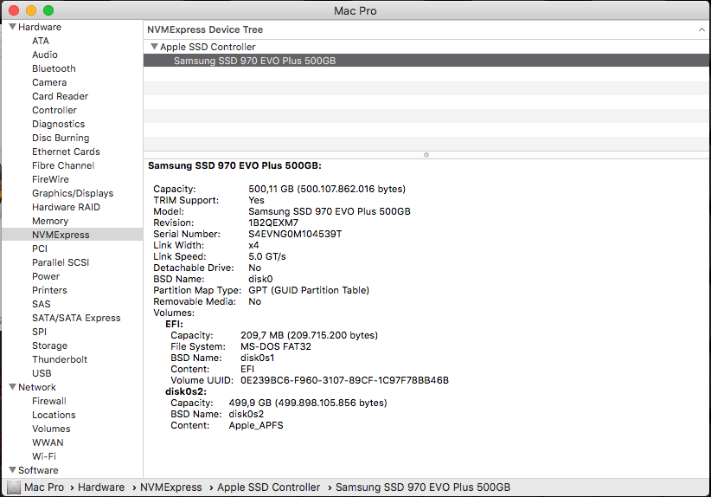This screenshot has height=497, width=711.
Task: Click the GPT (GUID Partition Table) value
Action: tap(309, 290)
